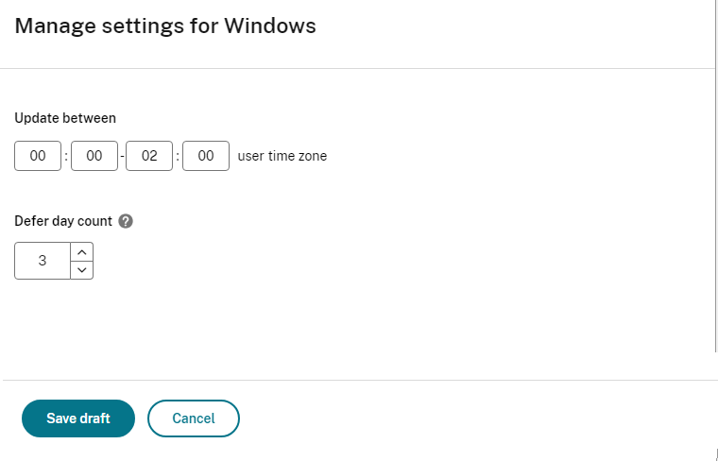Open the Defer day count help icon
Viewport: 718px width, 461px height.
pyautogui.click(x=127, y=221)
